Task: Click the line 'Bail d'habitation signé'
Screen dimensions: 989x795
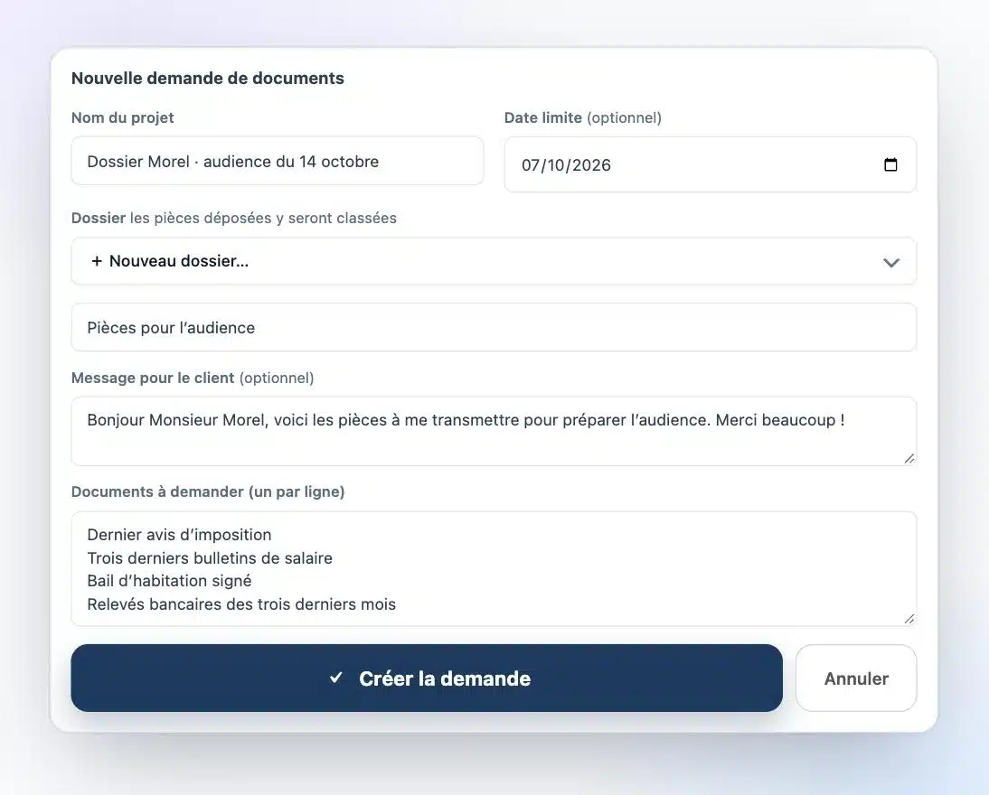Action: pyautogui.click(x=169, y=581)
